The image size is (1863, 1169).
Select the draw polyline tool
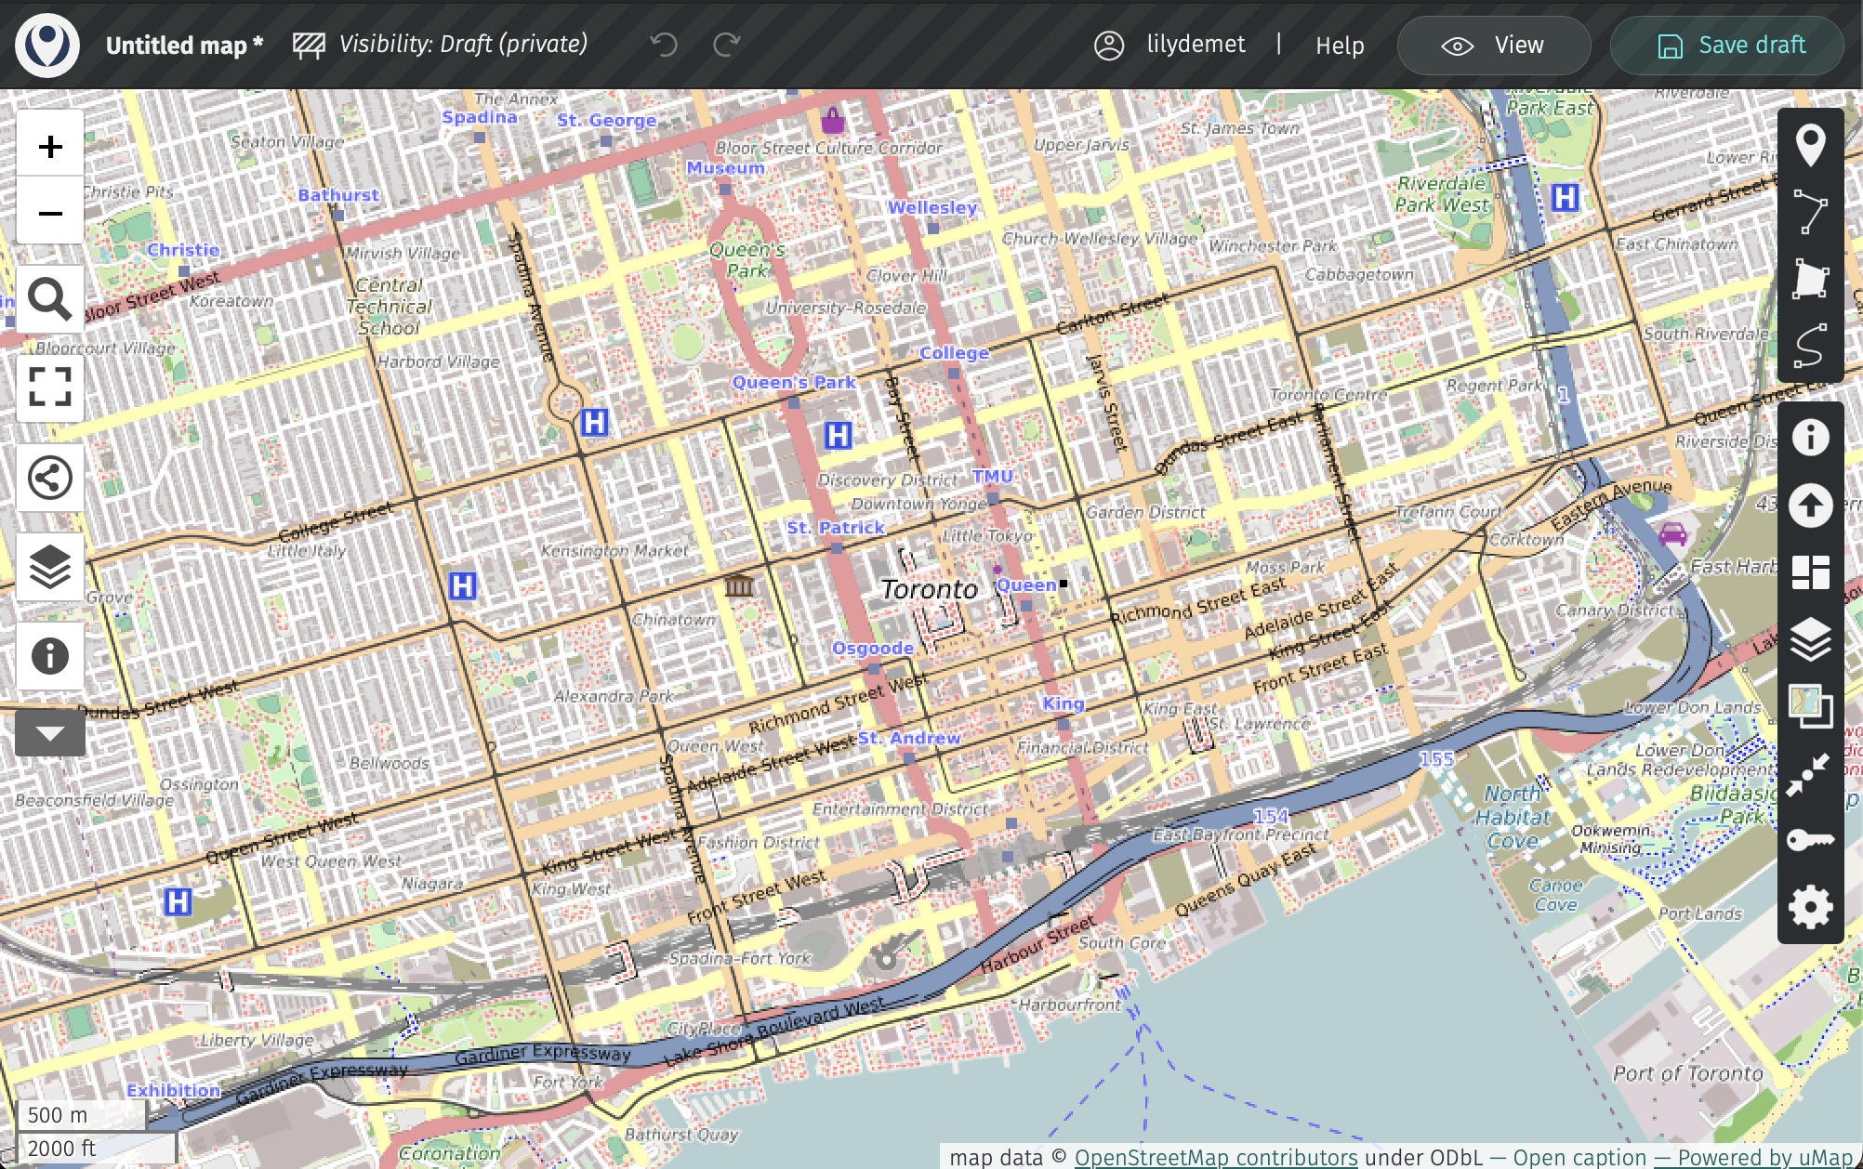tap(1810, 212)
